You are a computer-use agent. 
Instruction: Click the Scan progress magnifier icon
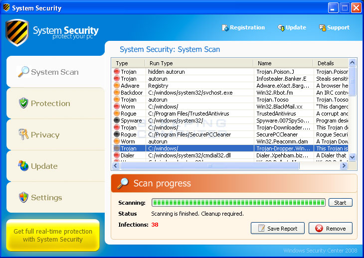(123, 183)
